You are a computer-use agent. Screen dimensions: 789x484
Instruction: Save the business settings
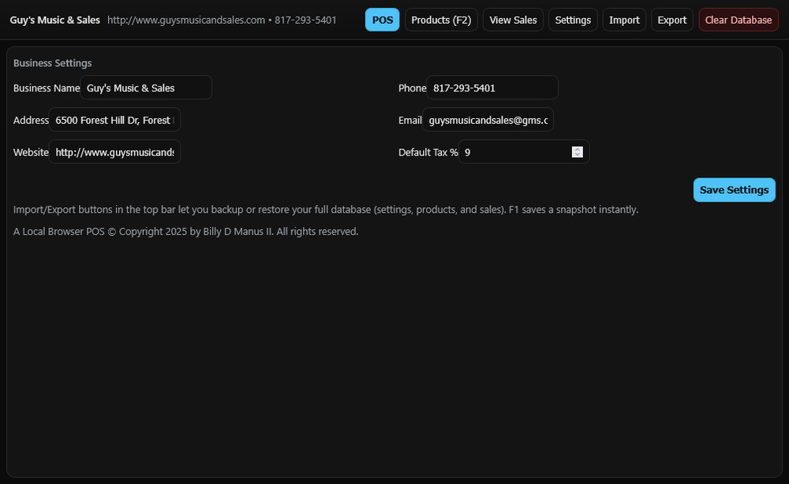(734, 189)
